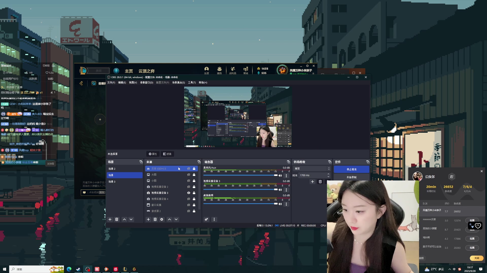Show the 小图 source
The image size is (487, 273).
[x=189, y=181]
